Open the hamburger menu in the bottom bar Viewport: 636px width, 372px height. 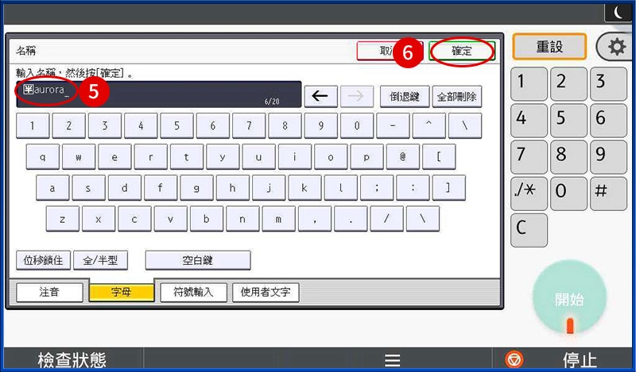(x=392, y=360)
